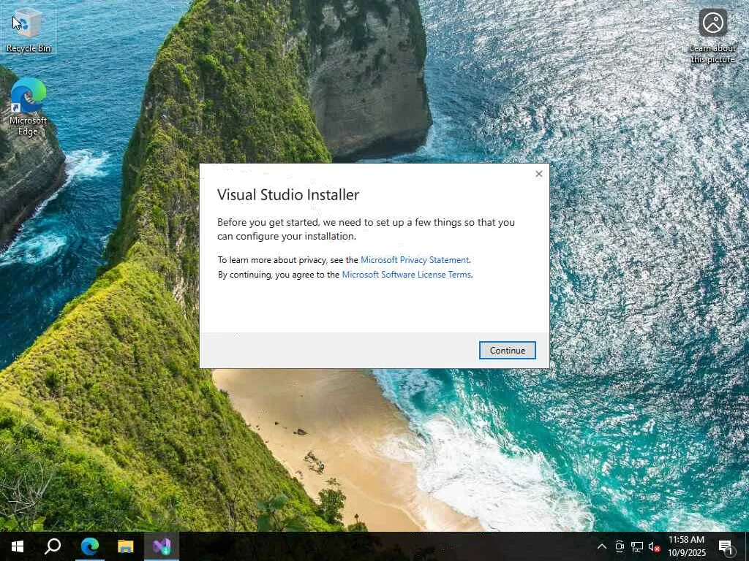749x561 pixels.
Task: Open the Microsoft Privacy Statement link
Action: tap(415, 260)
